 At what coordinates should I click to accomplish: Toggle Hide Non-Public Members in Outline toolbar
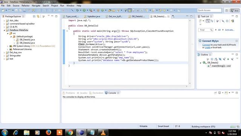pos(228,59)
